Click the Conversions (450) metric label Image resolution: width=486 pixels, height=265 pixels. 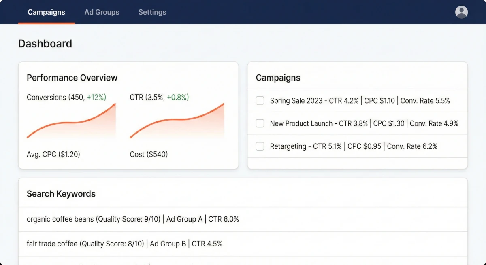pyautogui.click(x=66, y=97)
